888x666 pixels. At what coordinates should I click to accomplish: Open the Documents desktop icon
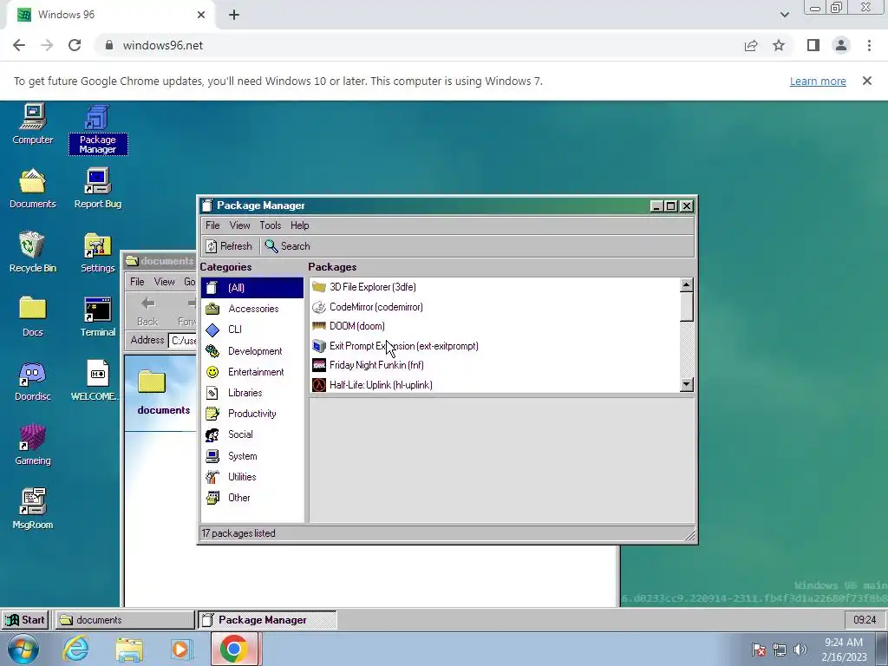point(32,188)
